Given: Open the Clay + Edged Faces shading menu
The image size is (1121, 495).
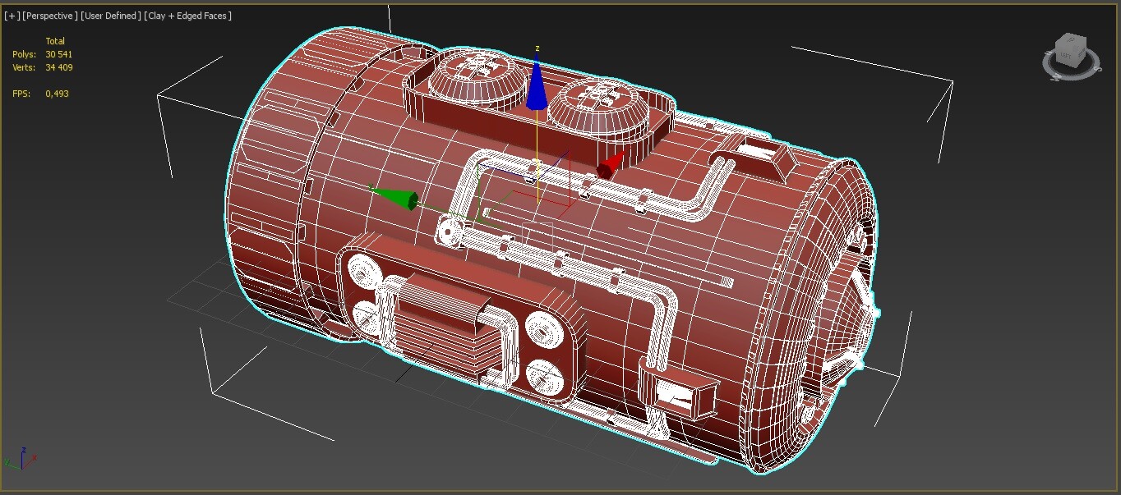Looking at the screenshot, I should coord(188,16).
